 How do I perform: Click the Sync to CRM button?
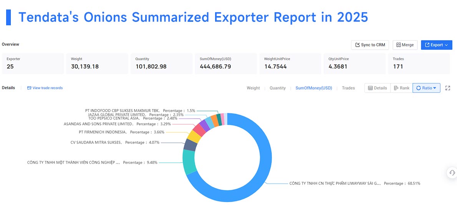tap(370, 45)
